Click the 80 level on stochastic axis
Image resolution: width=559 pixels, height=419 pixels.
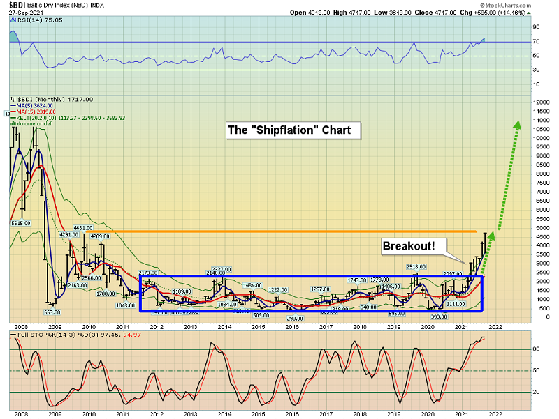point(536,349)
